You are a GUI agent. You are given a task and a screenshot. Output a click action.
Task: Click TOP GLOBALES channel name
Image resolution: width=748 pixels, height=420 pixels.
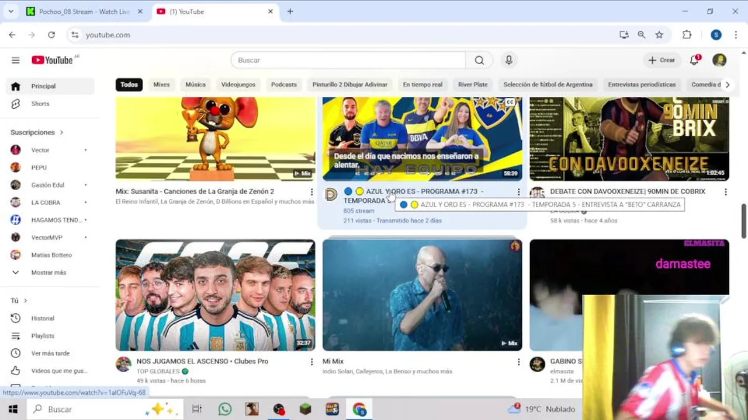click(x=158, y=372)
